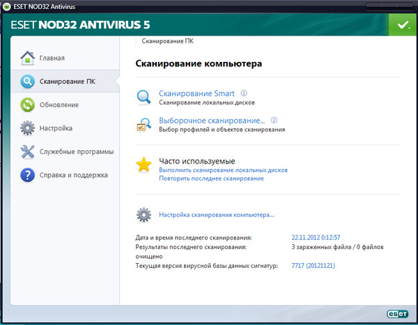Click the Сканирование локальных дисков description

[x=207, y=102]
